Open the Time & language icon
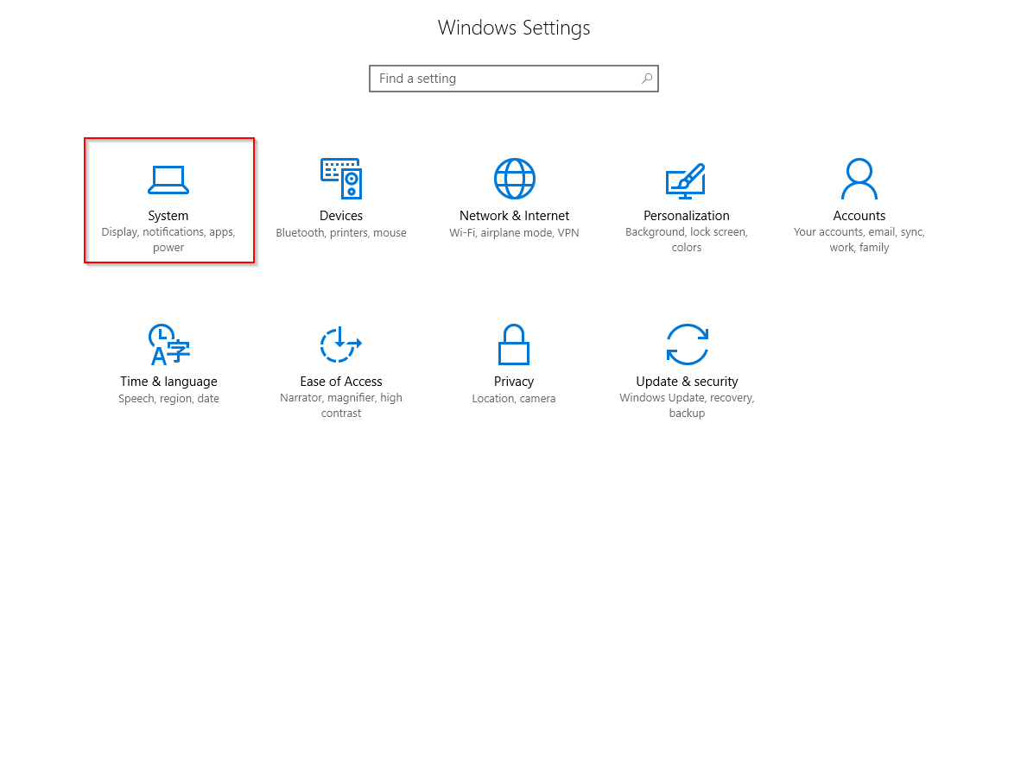The width and height of the screenshot is (1027, 777). 169,344
